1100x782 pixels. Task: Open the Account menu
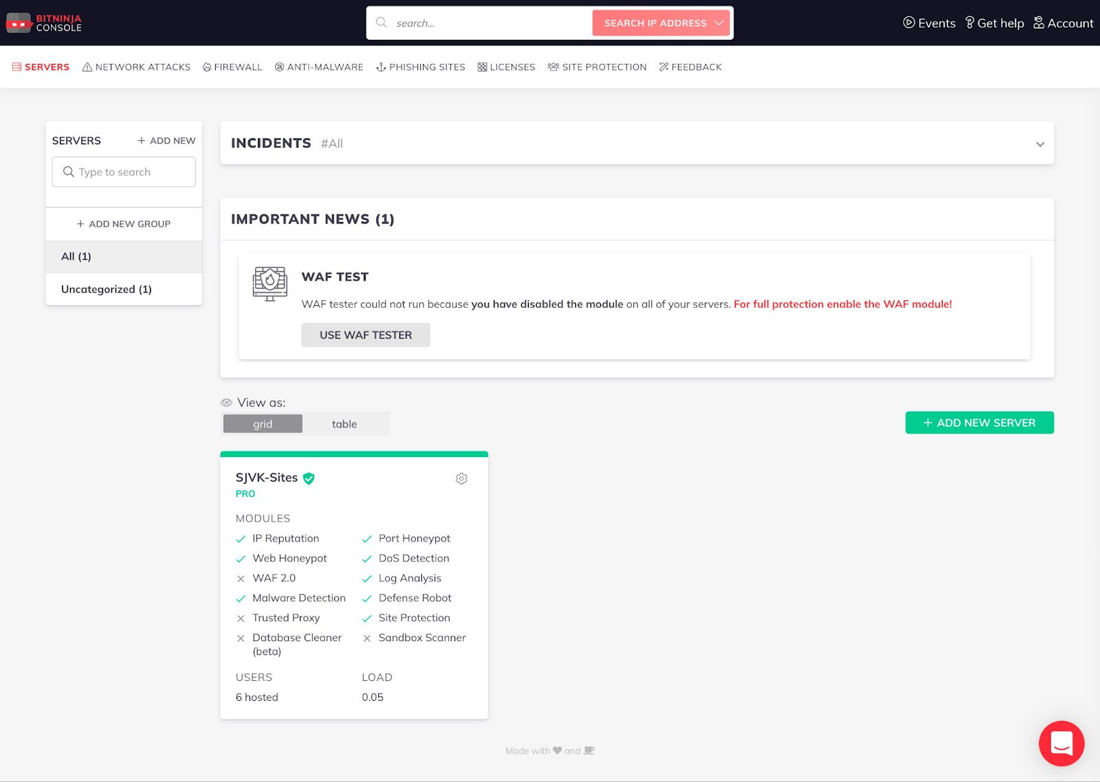[1063, 23]
